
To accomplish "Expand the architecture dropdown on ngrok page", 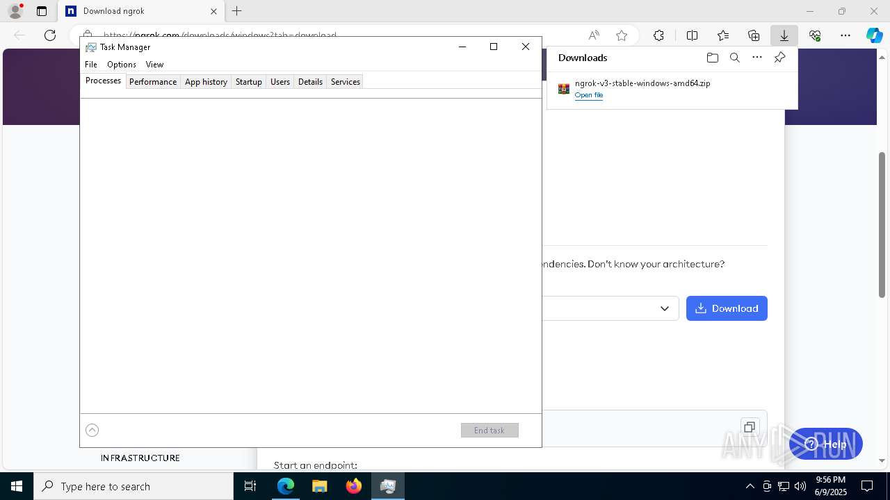I will (x=665, y=308).
